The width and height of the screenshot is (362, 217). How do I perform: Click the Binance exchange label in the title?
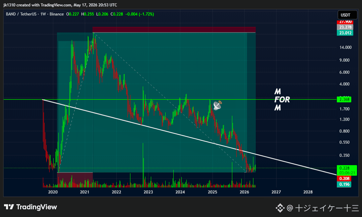[57, 14]
